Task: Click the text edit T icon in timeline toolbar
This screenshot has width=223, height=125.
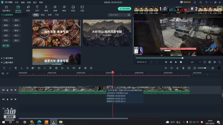Action: (x=27, y=68)
